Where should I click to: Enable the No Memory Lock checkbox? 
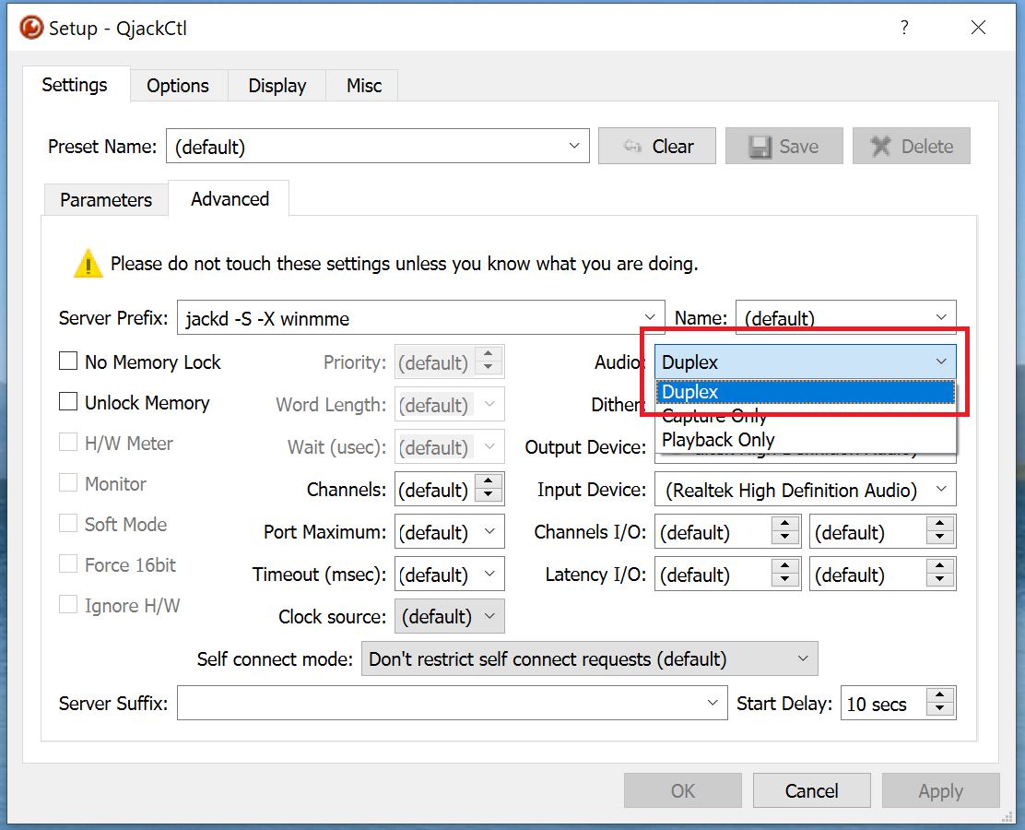click(x=68, y=362)
